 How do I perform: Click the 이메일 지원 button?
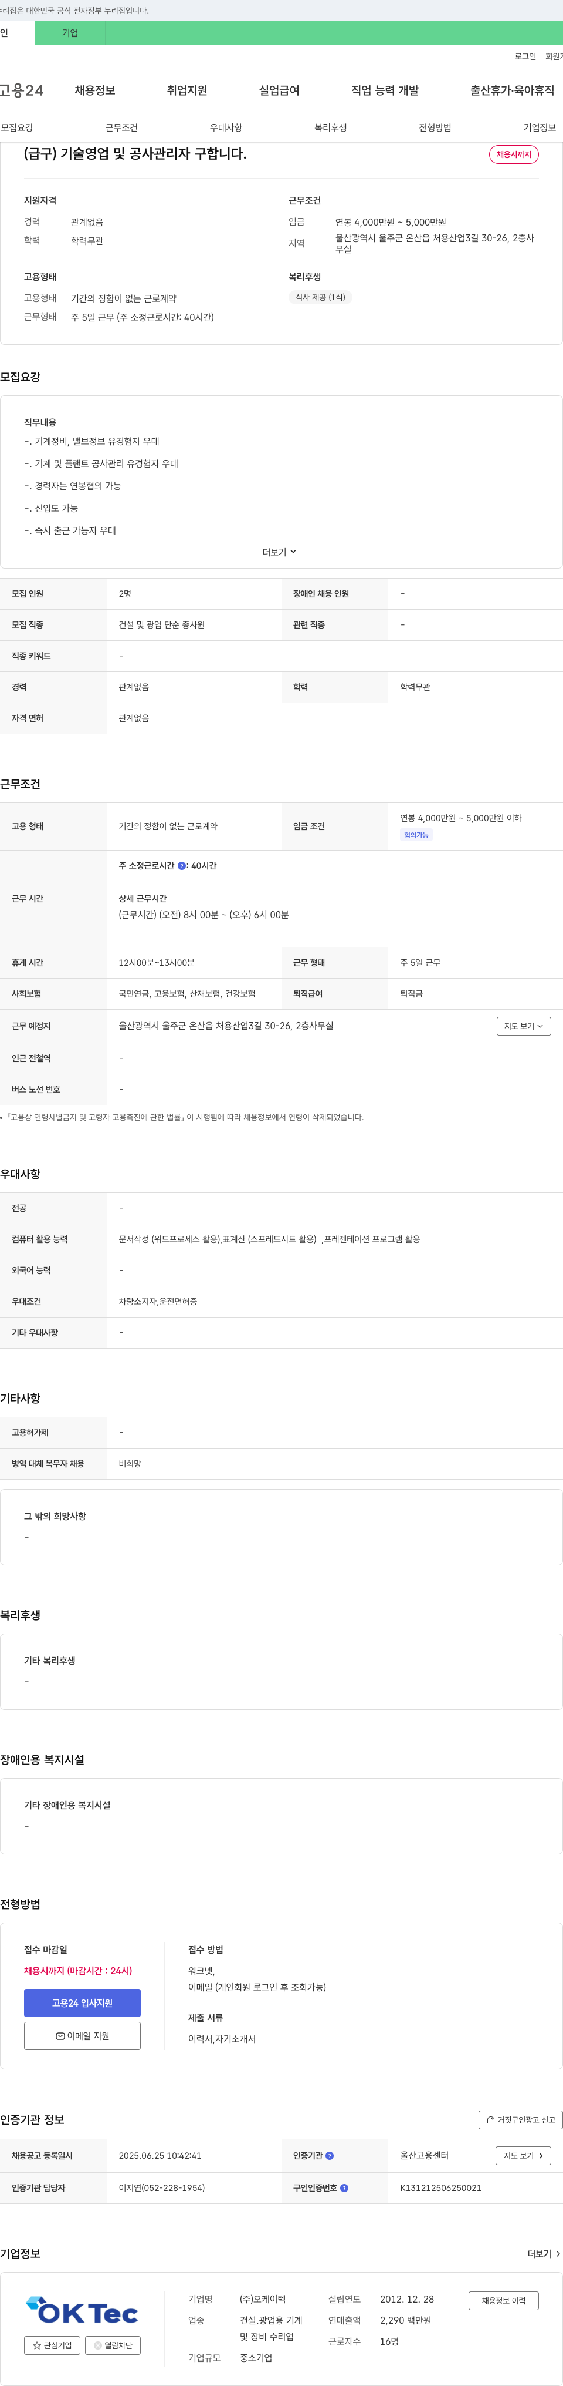click(x=82, y=2036)
